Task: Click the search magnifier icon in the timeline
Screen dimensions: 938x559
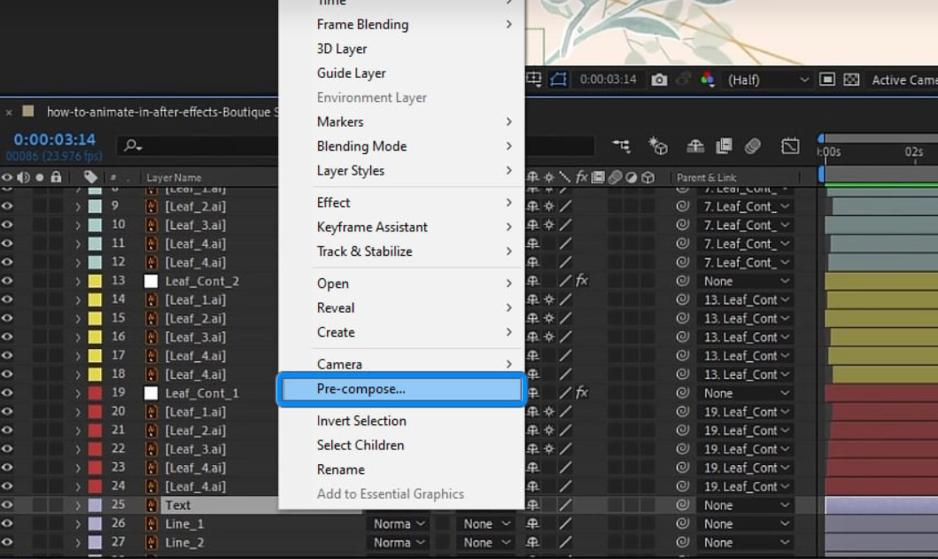Action: pos(132,145)
